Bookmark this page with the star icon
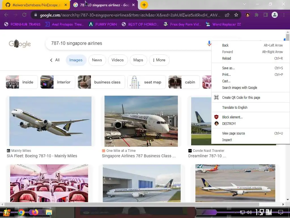Image resolution: width=290 pixels, height=218 pixels. coord(236,15)
